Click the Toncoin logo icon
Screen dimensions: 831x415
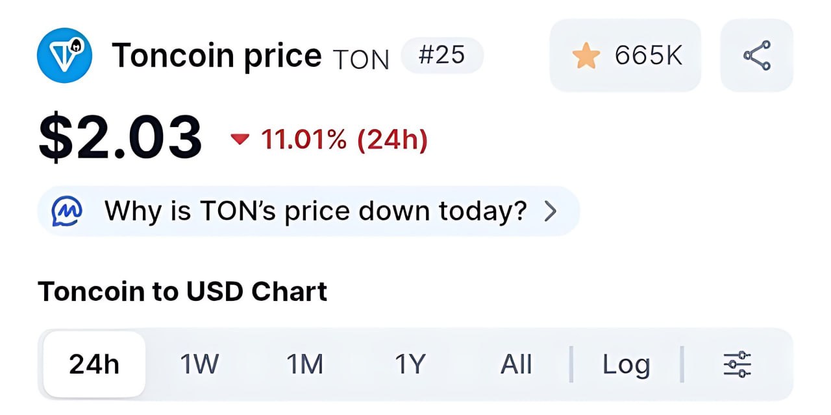pyautogui.click(x=64, y=55)
